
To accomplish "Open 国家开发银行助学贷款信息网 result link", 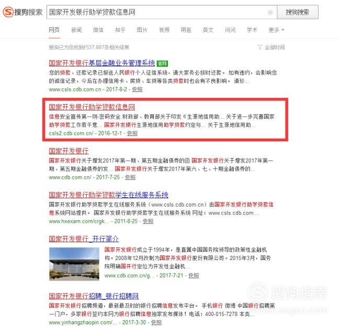I will [92, 107].
